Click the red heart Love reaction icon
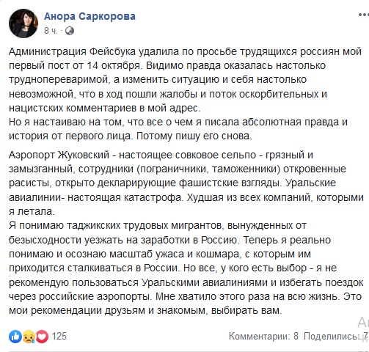The width and height of the screenshot is (369, 352). click(x=42, y=337)
